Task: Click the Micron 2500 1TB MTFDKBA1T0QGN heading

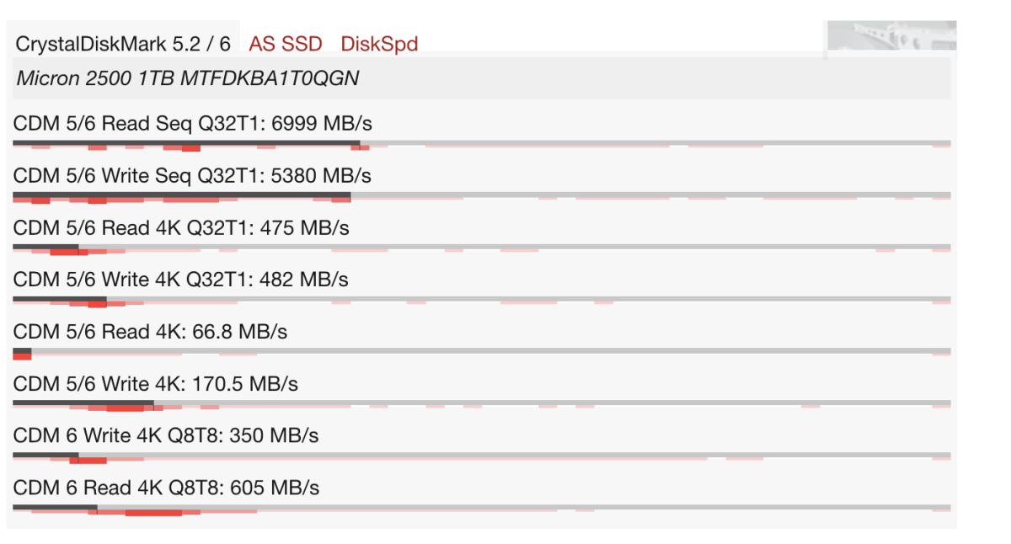Action: pos(188,79)
